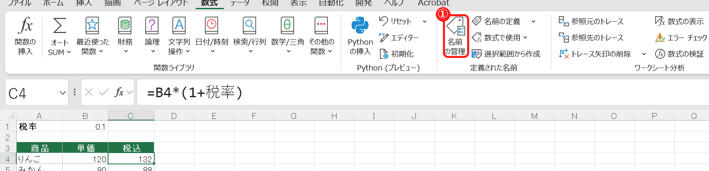Click Trace Dependents (参照先のトレース)

click(591, 38)
